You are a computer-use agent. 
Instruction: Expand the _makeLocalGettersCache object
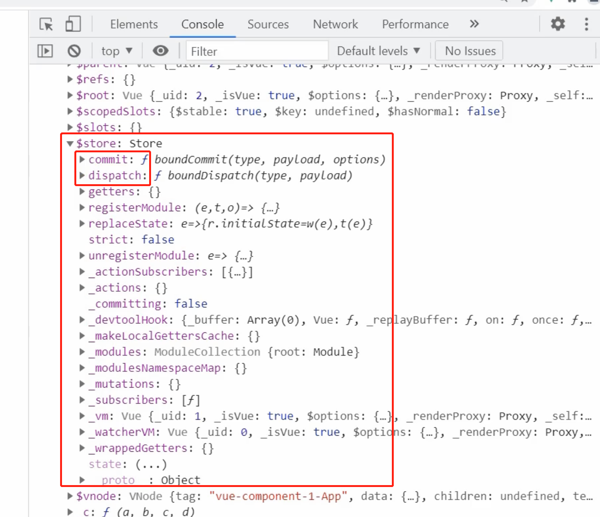pos(82,336)
